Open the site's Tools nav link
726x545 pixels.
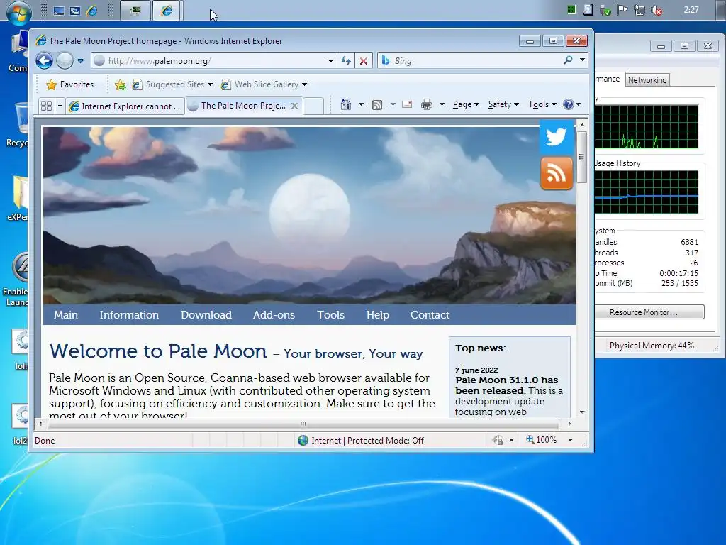[330, 314]
